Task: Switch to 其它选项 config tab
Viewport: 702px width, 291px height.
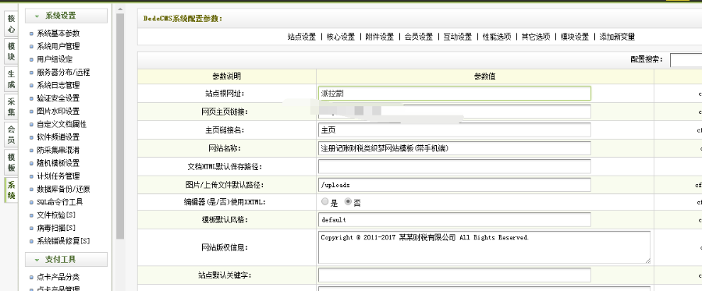Action: (x=535, y=37)
